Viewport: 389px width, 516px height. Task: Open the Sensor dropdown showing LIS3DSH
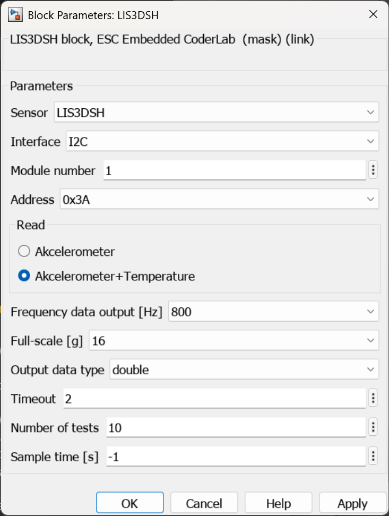tap(217, 112)
